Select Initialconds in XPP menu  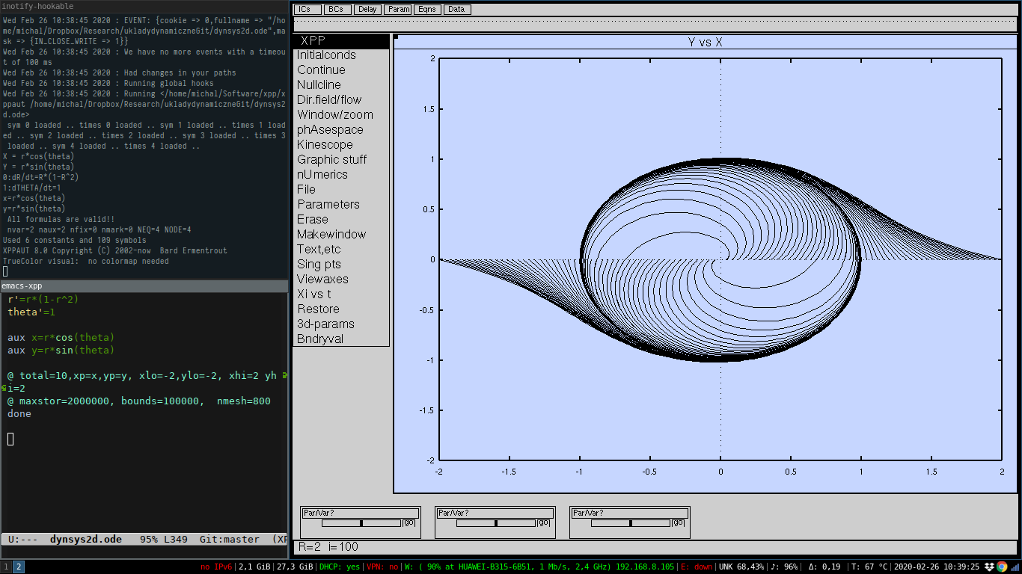tap(341, 55)
